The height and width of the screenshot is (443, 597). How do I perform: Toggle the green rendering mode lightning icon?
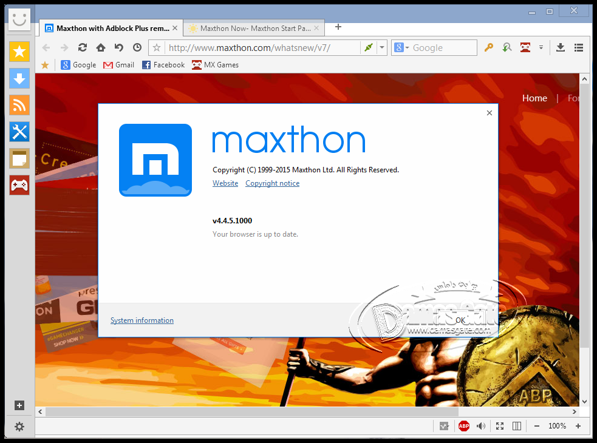coord(368,47)
